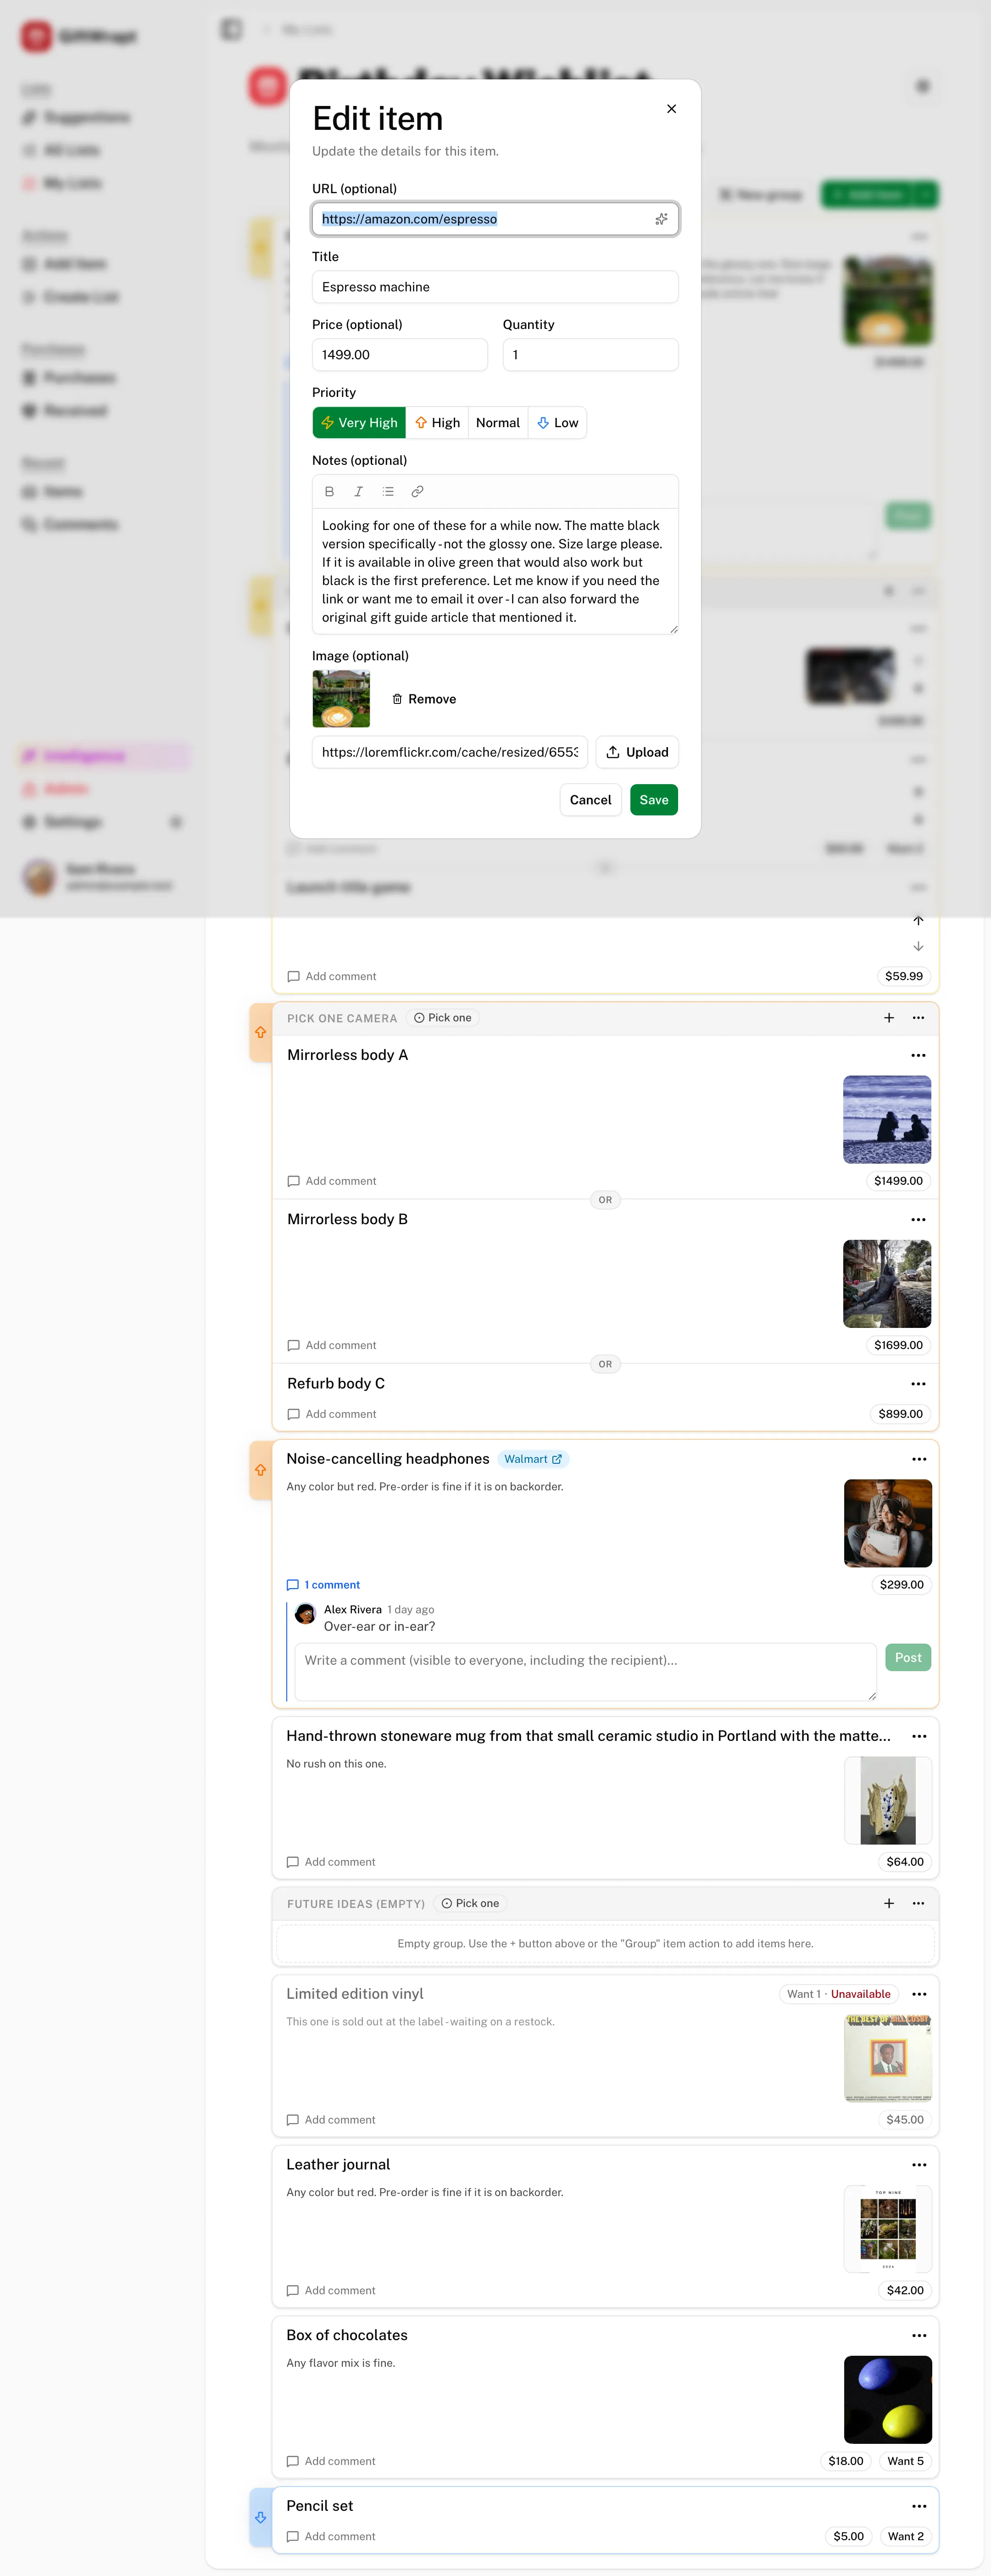Click the comment box under the headphones item
Image resolution: width=991 pixels, height=2576 pixels.
[x=586, y=1672]
